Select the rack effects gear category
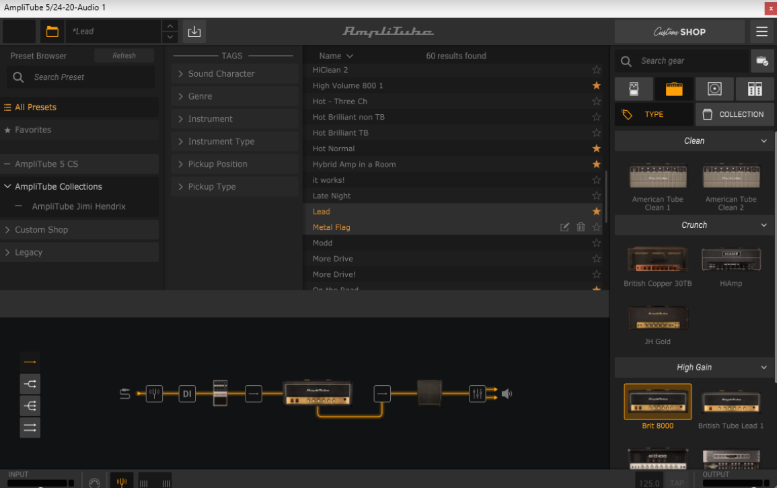 click(755, 89)
